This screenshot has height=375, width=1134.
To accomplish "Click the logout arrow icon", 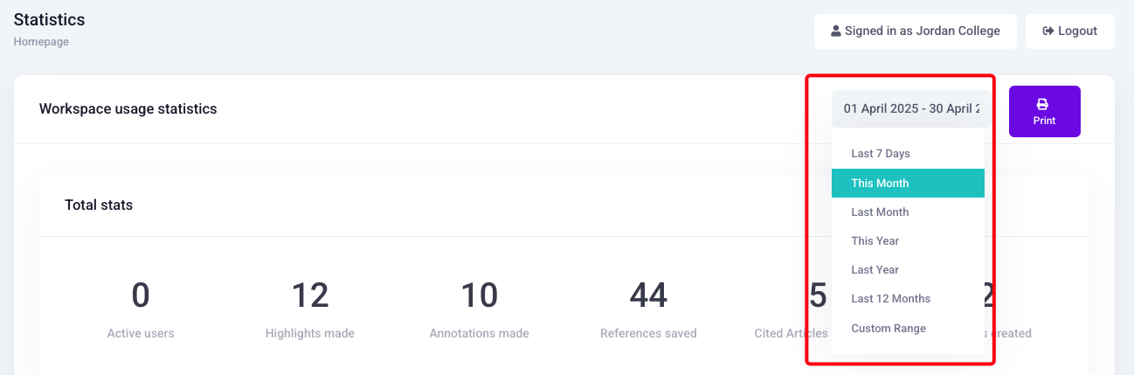I will (x=1048, y=31).
